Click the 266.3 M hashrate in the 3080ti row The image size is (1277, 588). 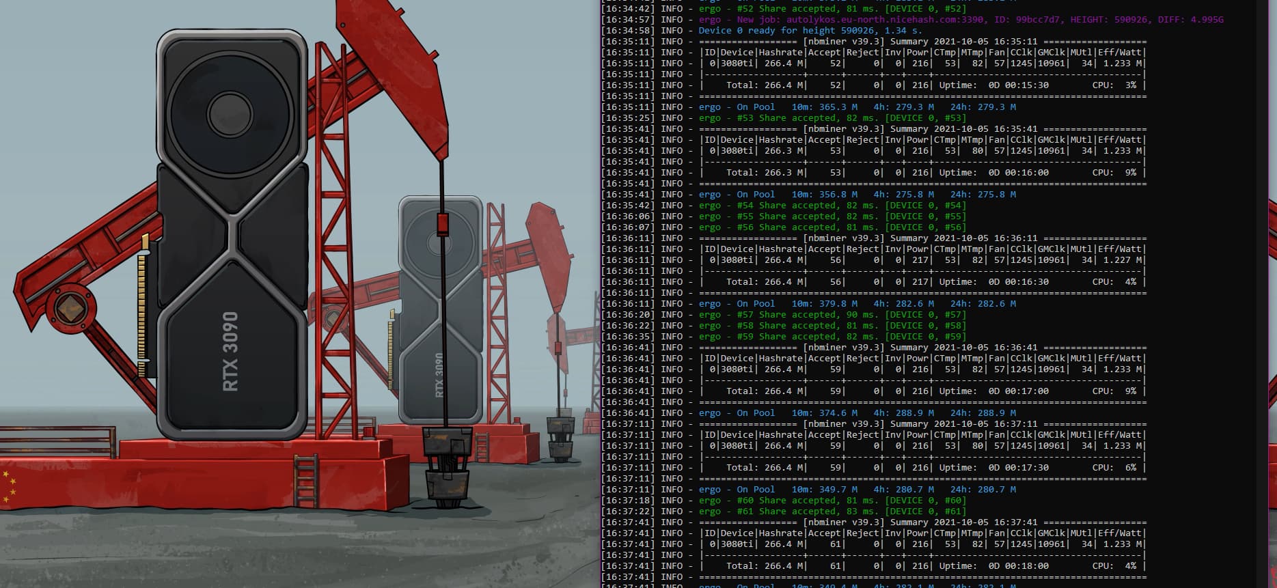784,151
